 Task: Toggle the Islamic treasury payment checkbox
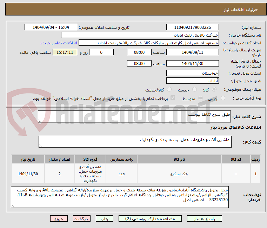[173, 98]
